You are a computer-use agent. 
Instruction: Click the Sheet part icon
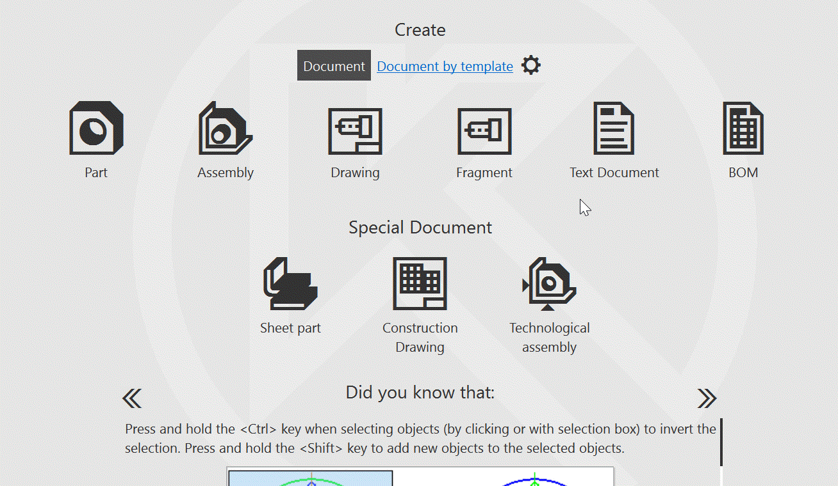pos(290,284)
